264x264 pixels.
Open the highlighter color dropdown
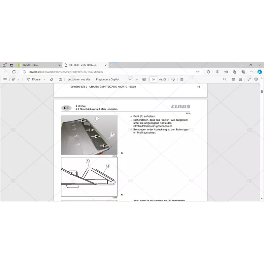(18, 79)
